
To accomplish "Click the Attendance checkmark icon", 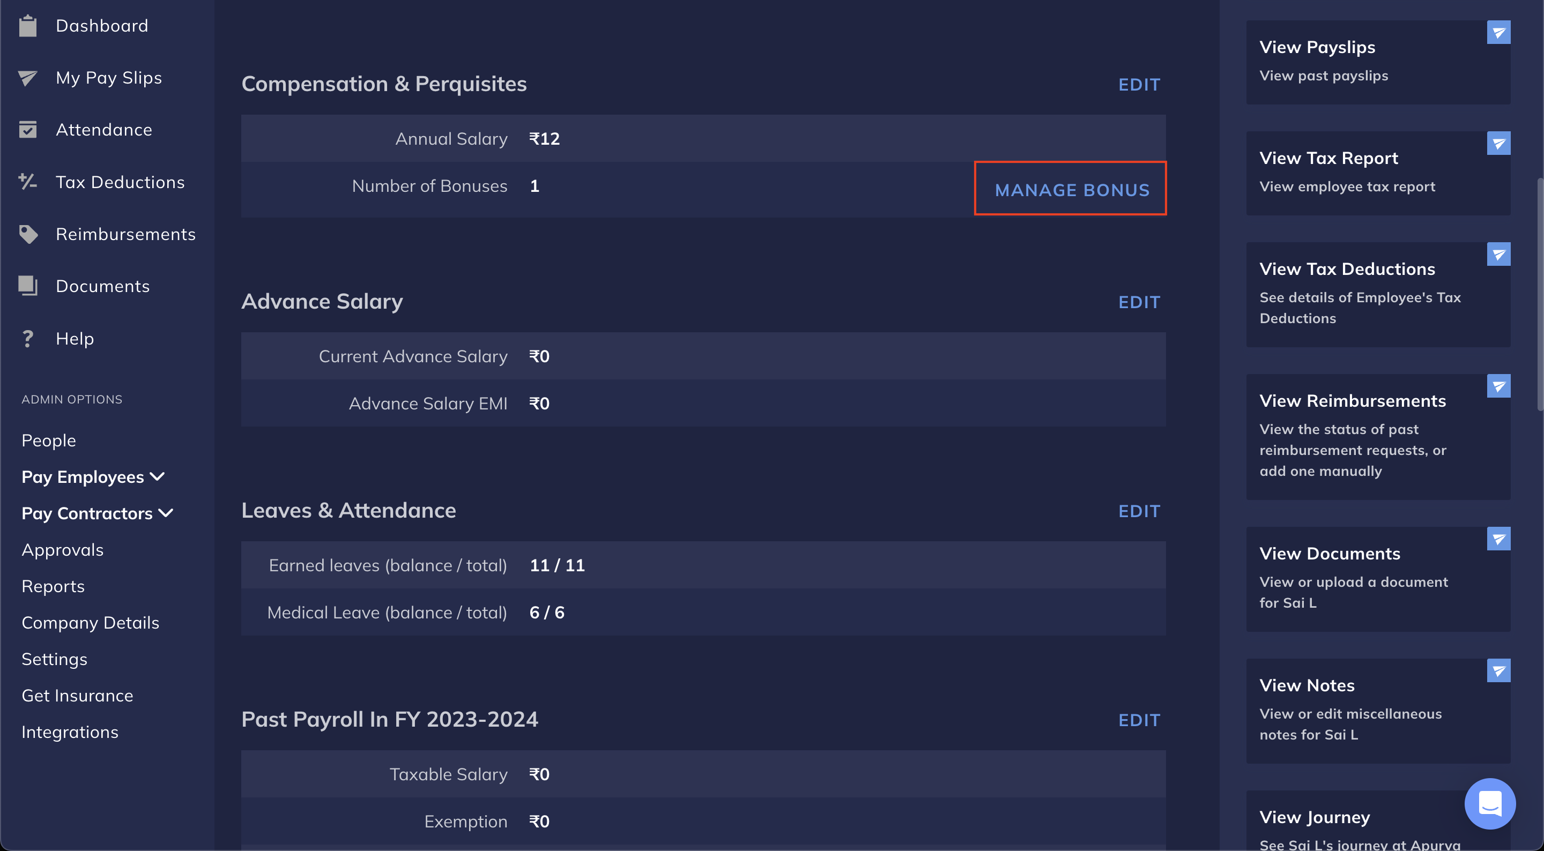I will [x=27, y=130].
